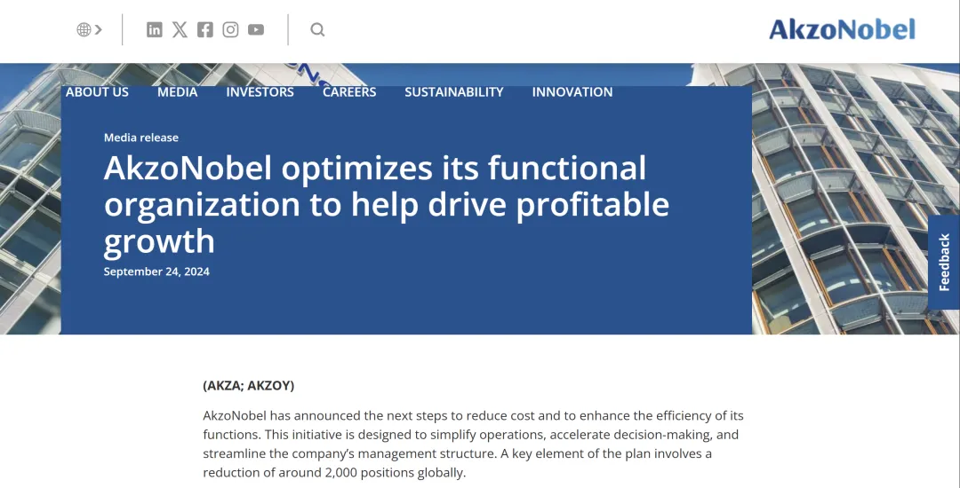Click the article headline text
The image size is (960, 488).
point(387,204)
